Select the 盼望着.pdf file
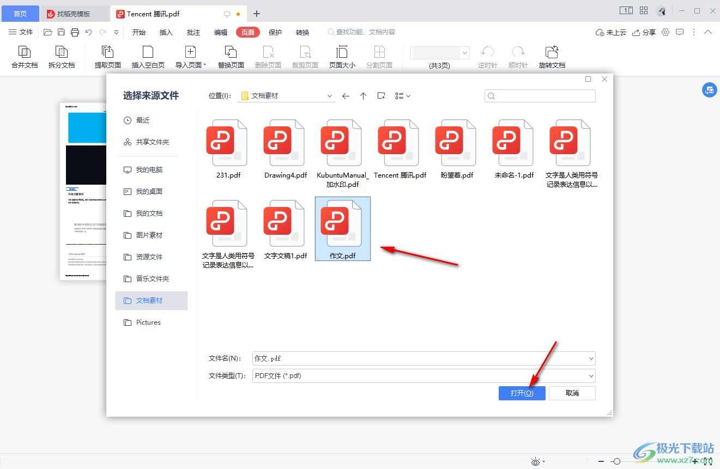Screen dimensions: 720x469 point(457,150)
